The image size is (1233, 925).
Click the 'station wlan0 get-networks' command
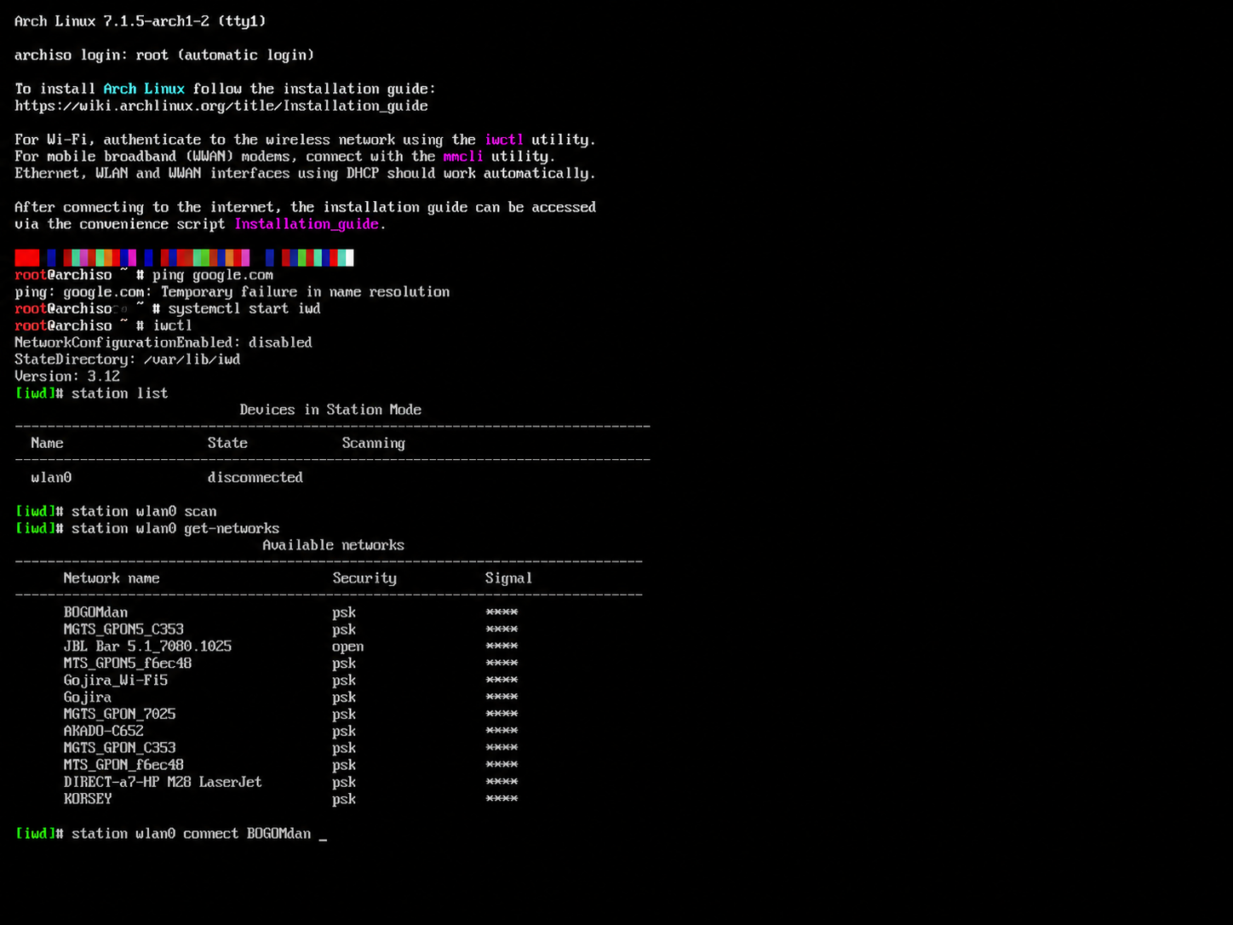pyautogui.click(x=175, y=529)
